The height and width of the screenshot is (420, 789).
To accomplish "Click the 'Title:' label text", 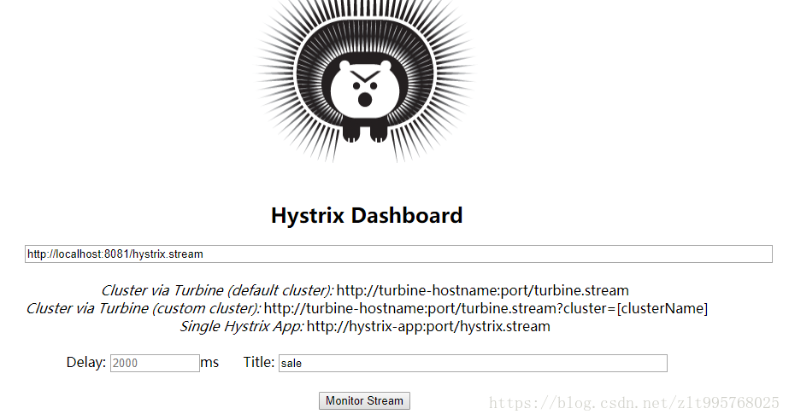I will coord(259,362).
